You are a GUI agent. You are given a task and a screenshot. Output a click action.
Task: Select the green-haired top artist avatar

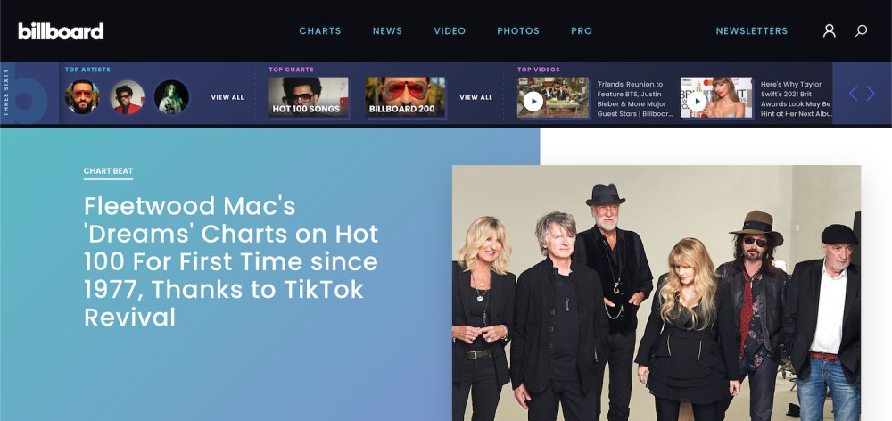coord(171,97)
